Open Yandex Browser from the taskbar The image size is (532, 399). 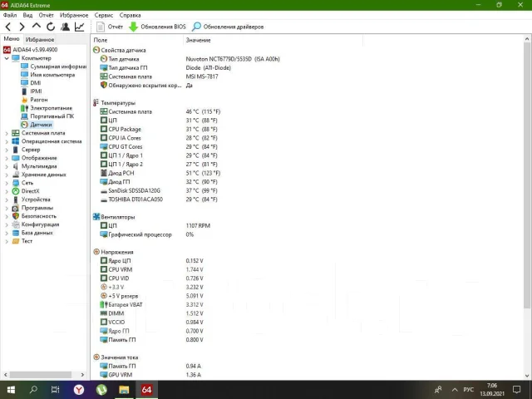pos(79,390)
